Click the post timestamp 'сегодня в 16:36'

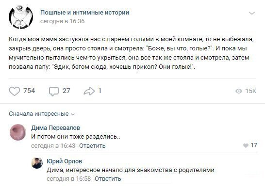click(x=62, y=21)
